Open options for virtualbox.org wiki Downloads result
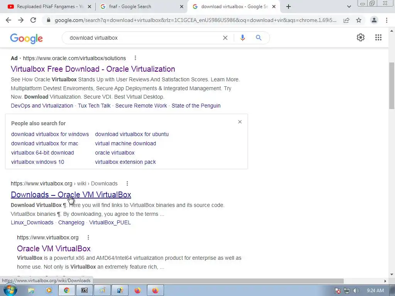This screenshot has width=395, height=296. pyautogui.click(x=127, y=183)
